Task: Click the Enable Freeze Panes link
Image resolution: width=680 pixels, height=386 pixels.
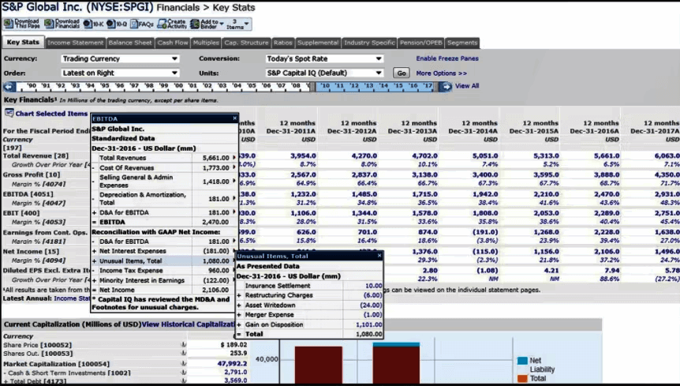Action: click(x=447, y=58)
